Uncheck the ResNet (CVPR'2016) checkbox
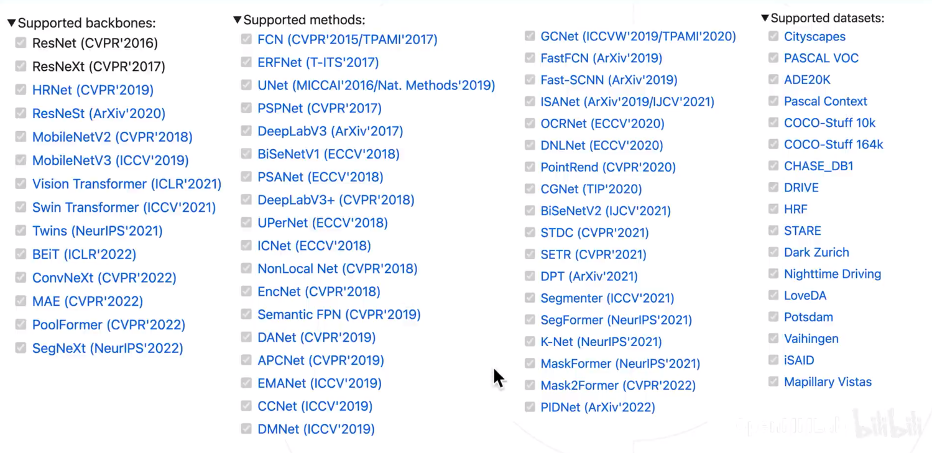The width and height of the screenshot is (932, 453). pyautogui.click(x=20, y=43)
